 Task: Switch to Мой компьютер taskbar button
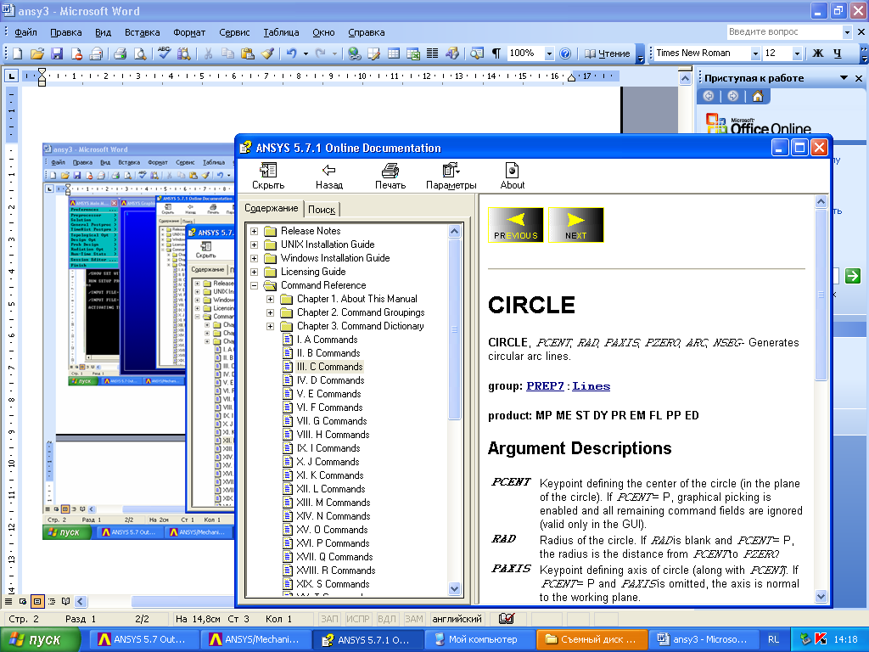click(479, 640)
